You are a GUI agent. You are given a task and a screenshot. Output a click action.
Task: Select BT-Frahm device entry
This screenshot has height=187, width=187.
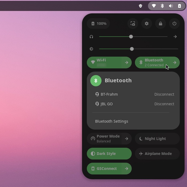tap(109, 94)
